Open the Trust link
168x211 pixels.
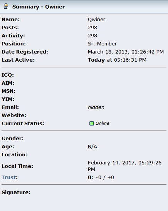tap(9, 177)
